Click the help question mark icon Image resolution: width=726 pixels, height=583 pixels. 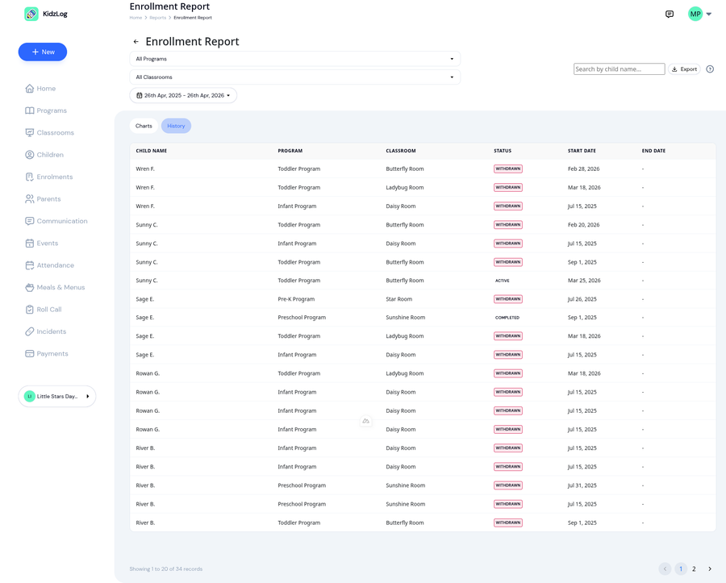coord(710,69)
